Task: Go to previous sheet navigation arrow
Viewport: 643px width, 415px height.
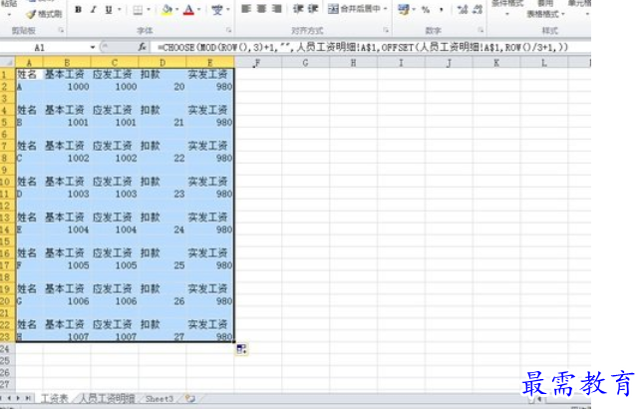Action: [10, 398]
